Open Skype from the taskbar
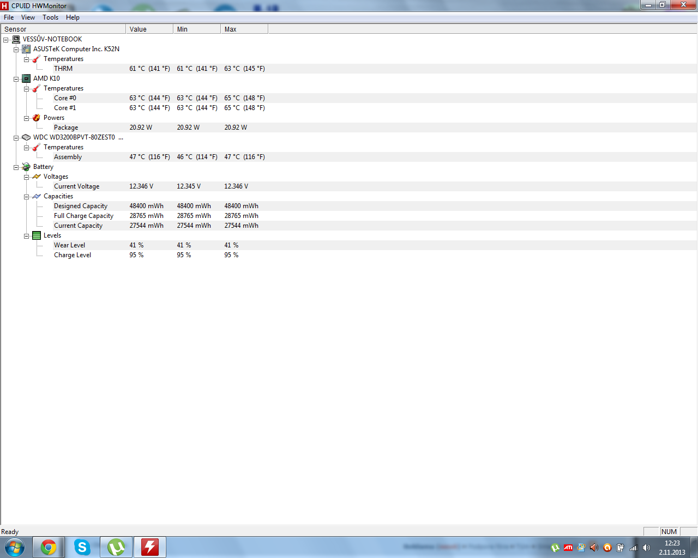Image resolution: width=698 pixels, height=558 pixels. tap(82, 547)
